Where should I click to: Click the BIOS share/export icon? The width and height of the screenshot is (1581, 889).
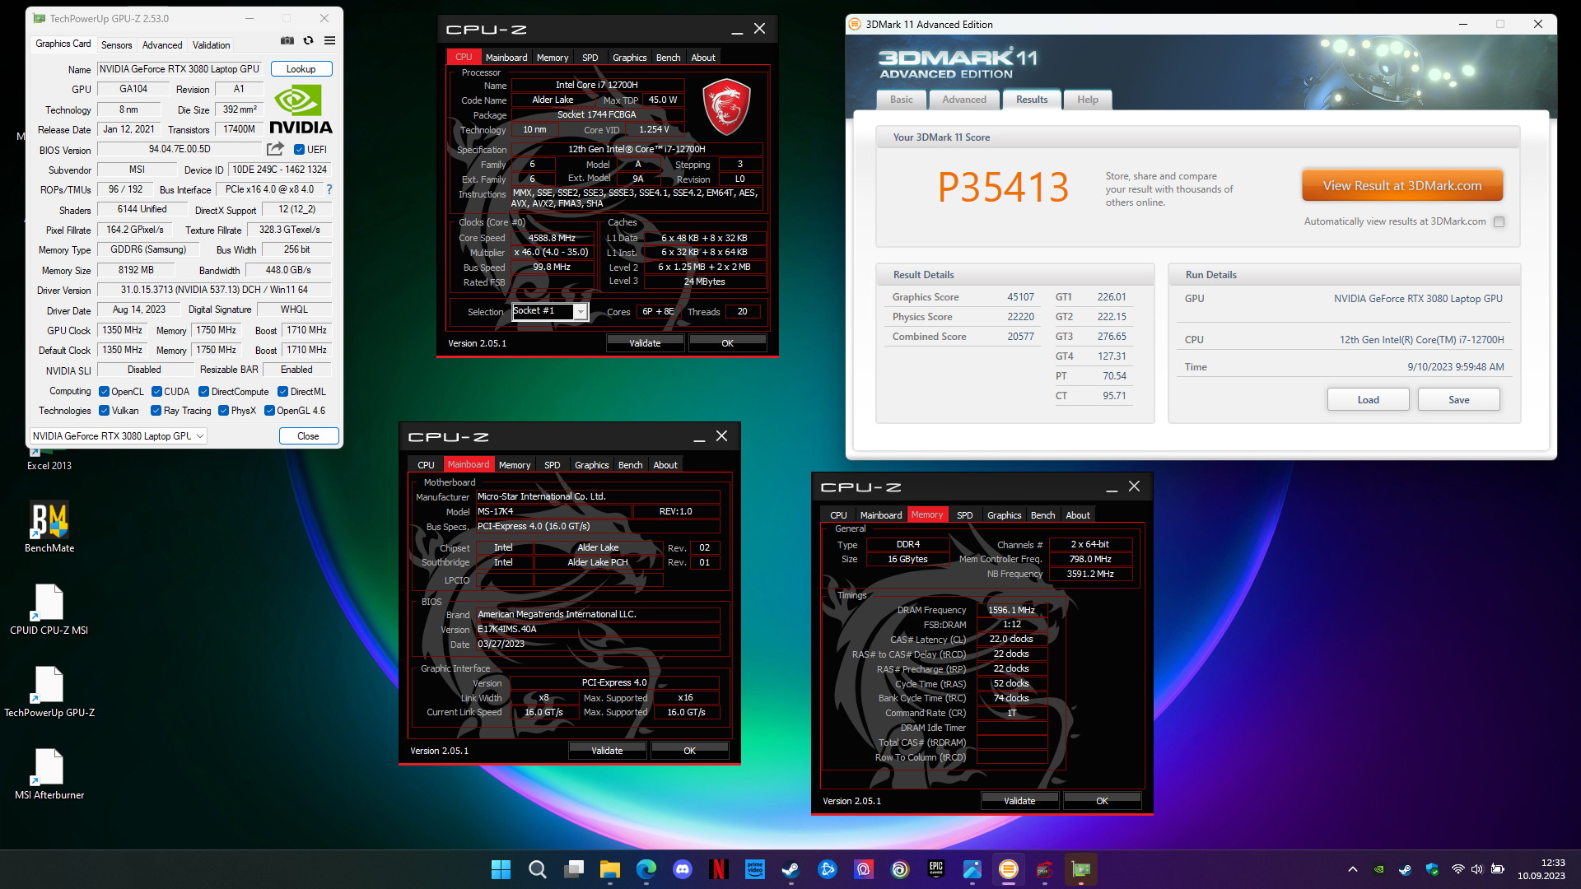275,149
